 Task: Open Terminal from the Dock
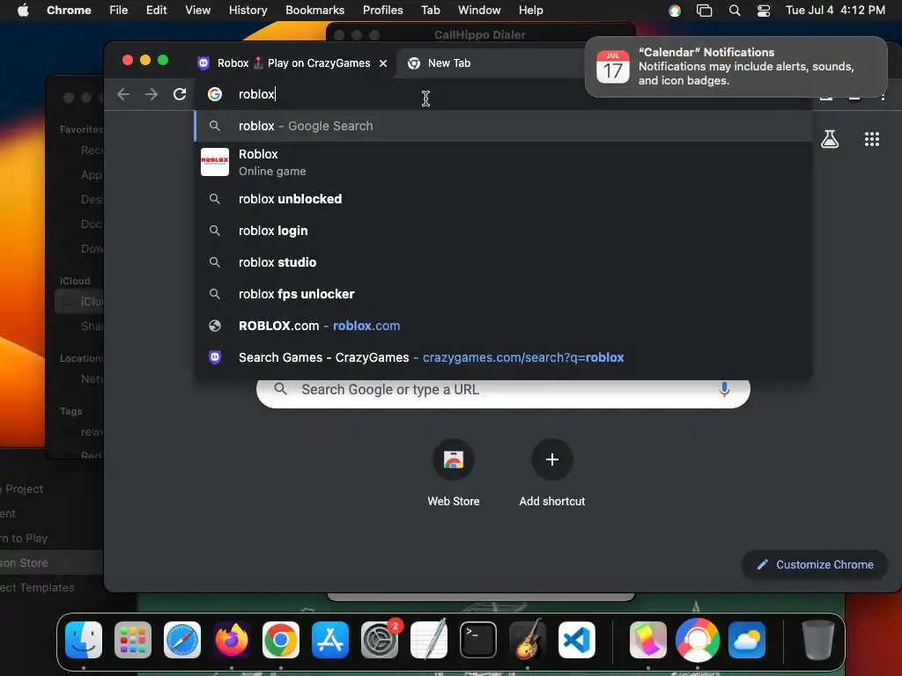(478, 640)
